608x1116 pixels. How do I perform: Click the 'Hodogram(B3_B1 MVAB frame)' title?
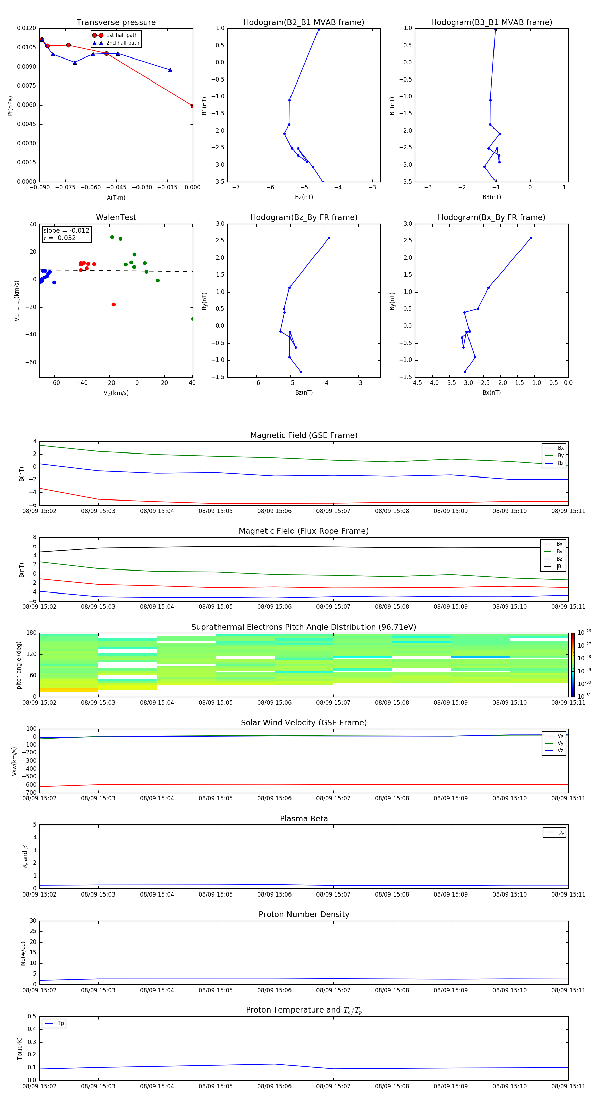491,22
